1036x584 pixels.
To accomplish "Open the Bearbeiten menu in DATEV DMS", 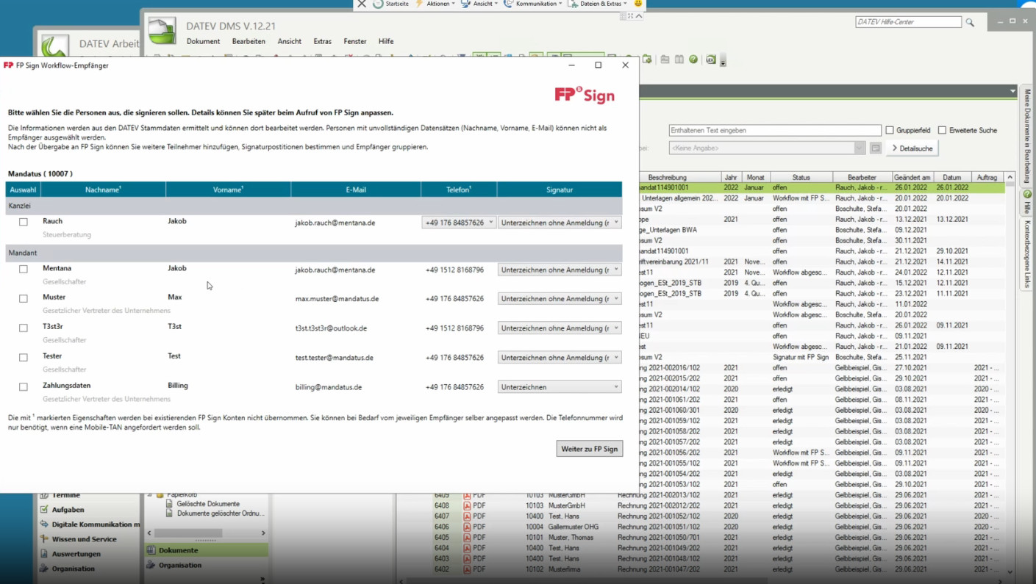I will tap(249, 41).
